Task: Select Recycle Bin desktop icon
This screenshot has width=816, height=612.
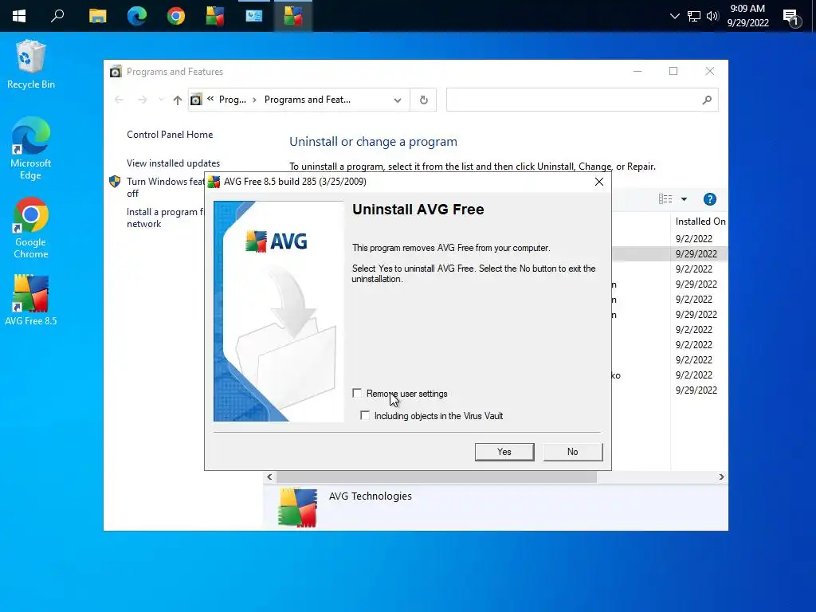Action: 31,64
